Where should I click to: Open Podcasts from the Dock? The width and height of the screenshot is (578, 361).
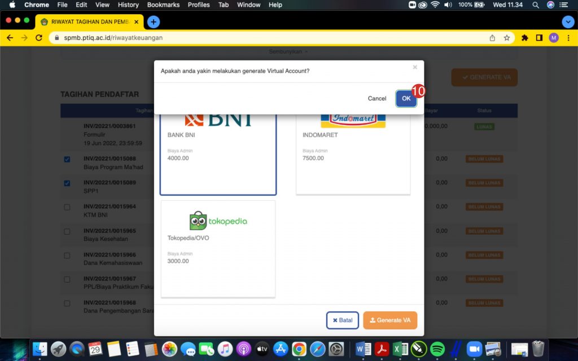(x=243, y=349)
